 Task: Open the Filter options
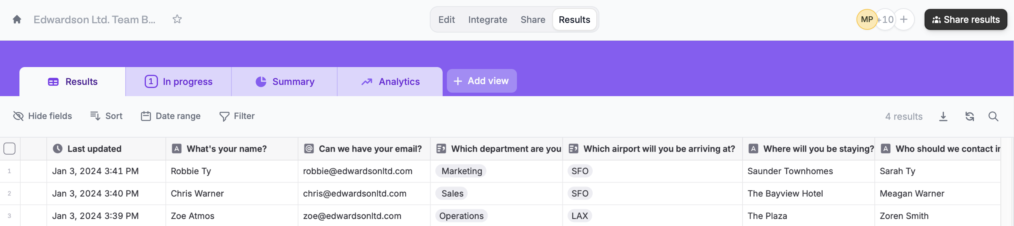pyautogui.click(x=236, y=116)
